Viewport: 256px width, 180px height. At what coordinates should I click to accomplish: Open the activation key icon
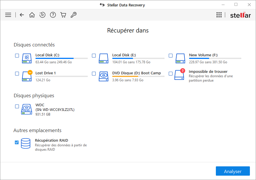[74, 15]
